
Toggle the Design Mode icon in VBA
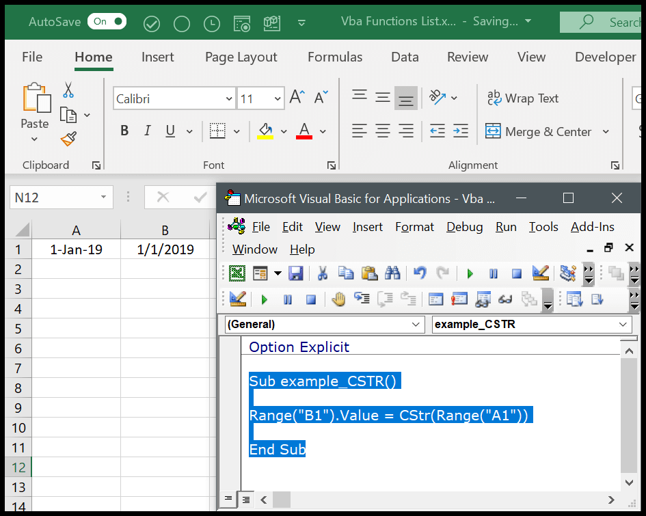click(x=541, y=273)
